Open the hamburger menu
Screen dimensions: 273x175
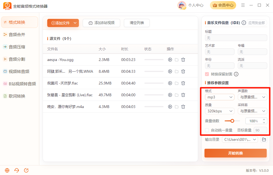click(x=243, y=5)
